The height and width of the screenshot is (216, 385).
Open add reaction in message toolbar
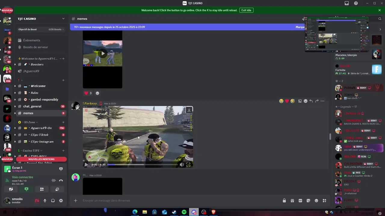click(x=306, y=101)
